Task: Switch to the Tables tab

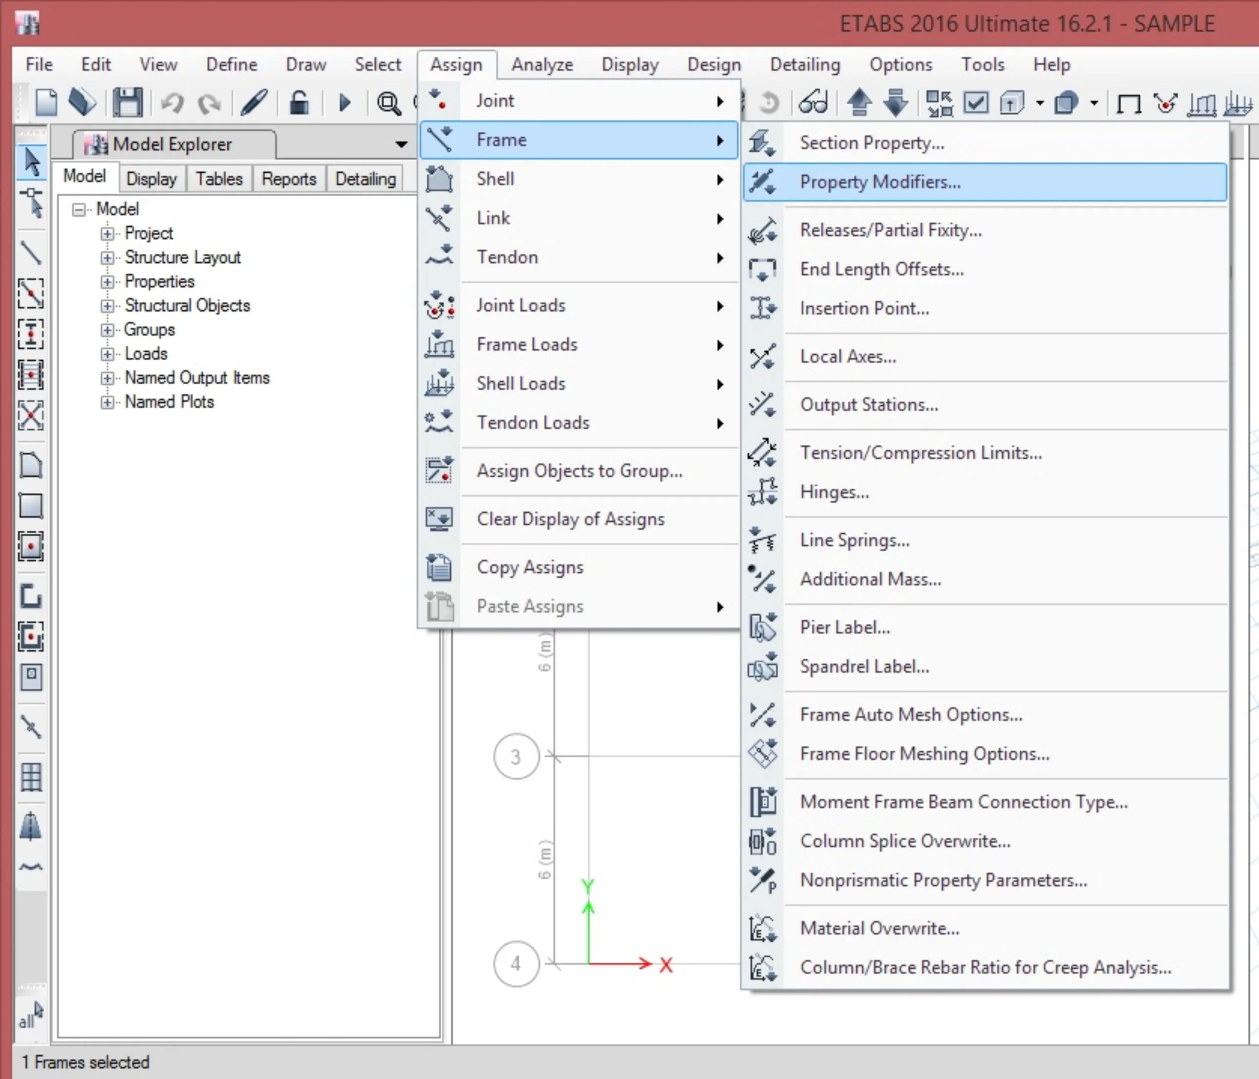Action: tap(219, 179)
